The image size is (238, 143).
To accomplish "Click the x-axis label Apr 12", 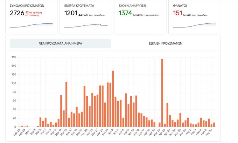I will click(x=136, y=133).
